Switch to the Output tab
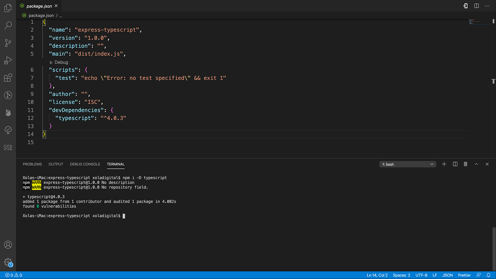The image size is (496, 279). [56, 164]
